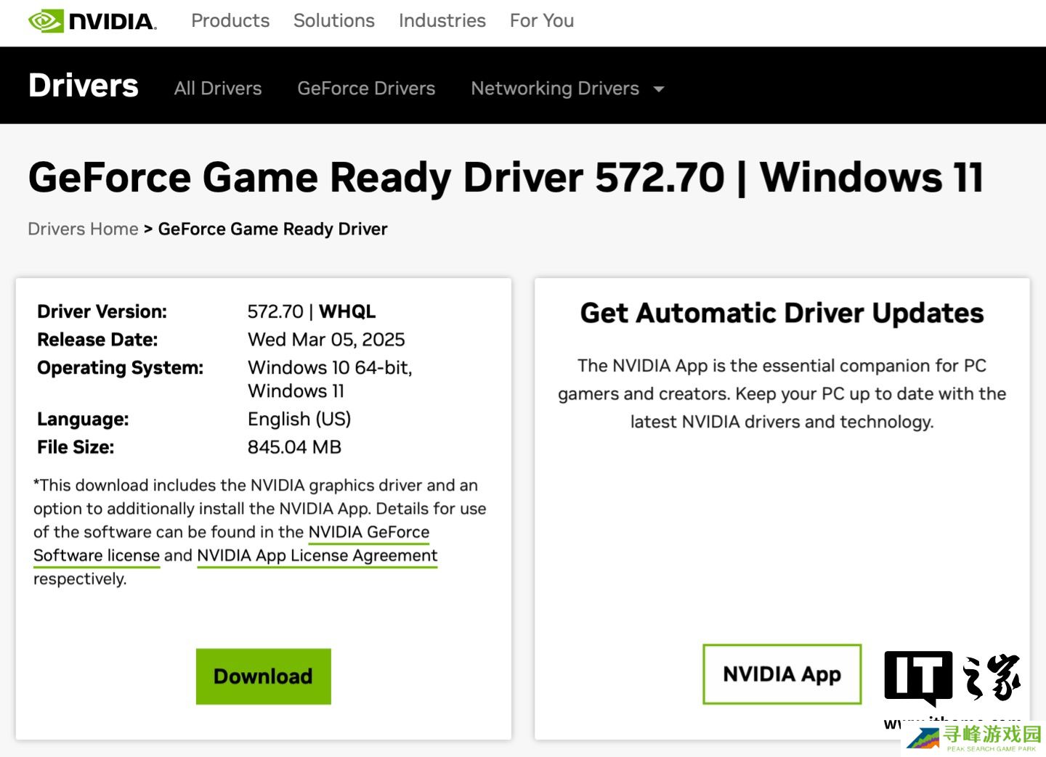The image size is (1046, 757).
Task: Expand the arrow beside Networking Drivers
Action: [659, 89]
